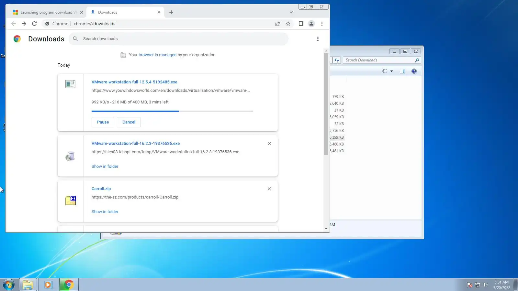Close the Downloads tab

159,12
